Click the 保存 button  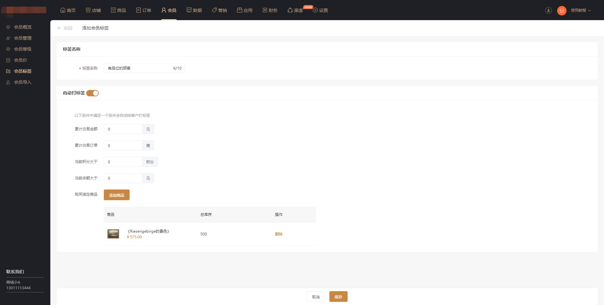click(338, 297)
